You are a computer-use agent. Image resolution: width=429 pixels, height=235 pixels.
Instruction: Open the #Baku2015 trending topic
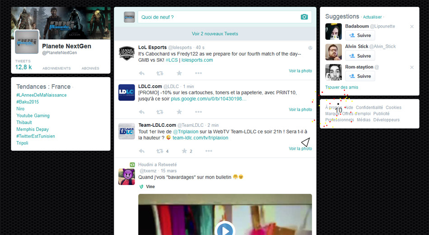(28, 102)
